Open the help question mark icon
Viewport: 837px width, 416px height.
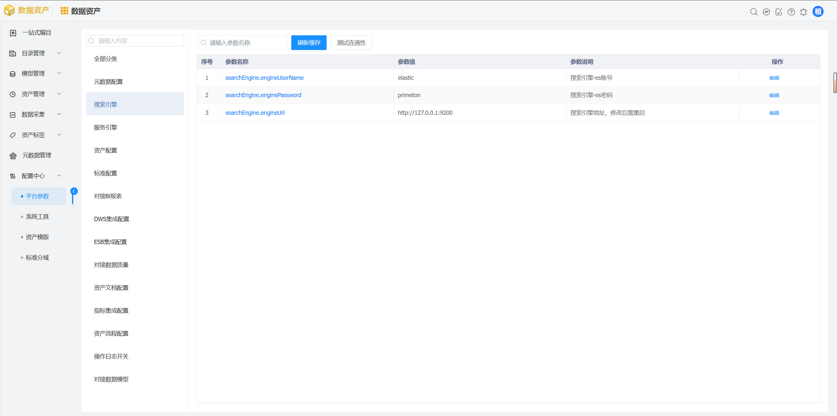point(791,12)
